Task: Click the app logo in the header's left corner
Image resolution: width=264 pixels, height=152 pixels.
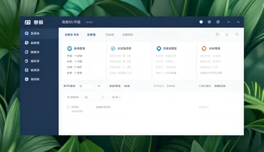Action: coord(28,22)
